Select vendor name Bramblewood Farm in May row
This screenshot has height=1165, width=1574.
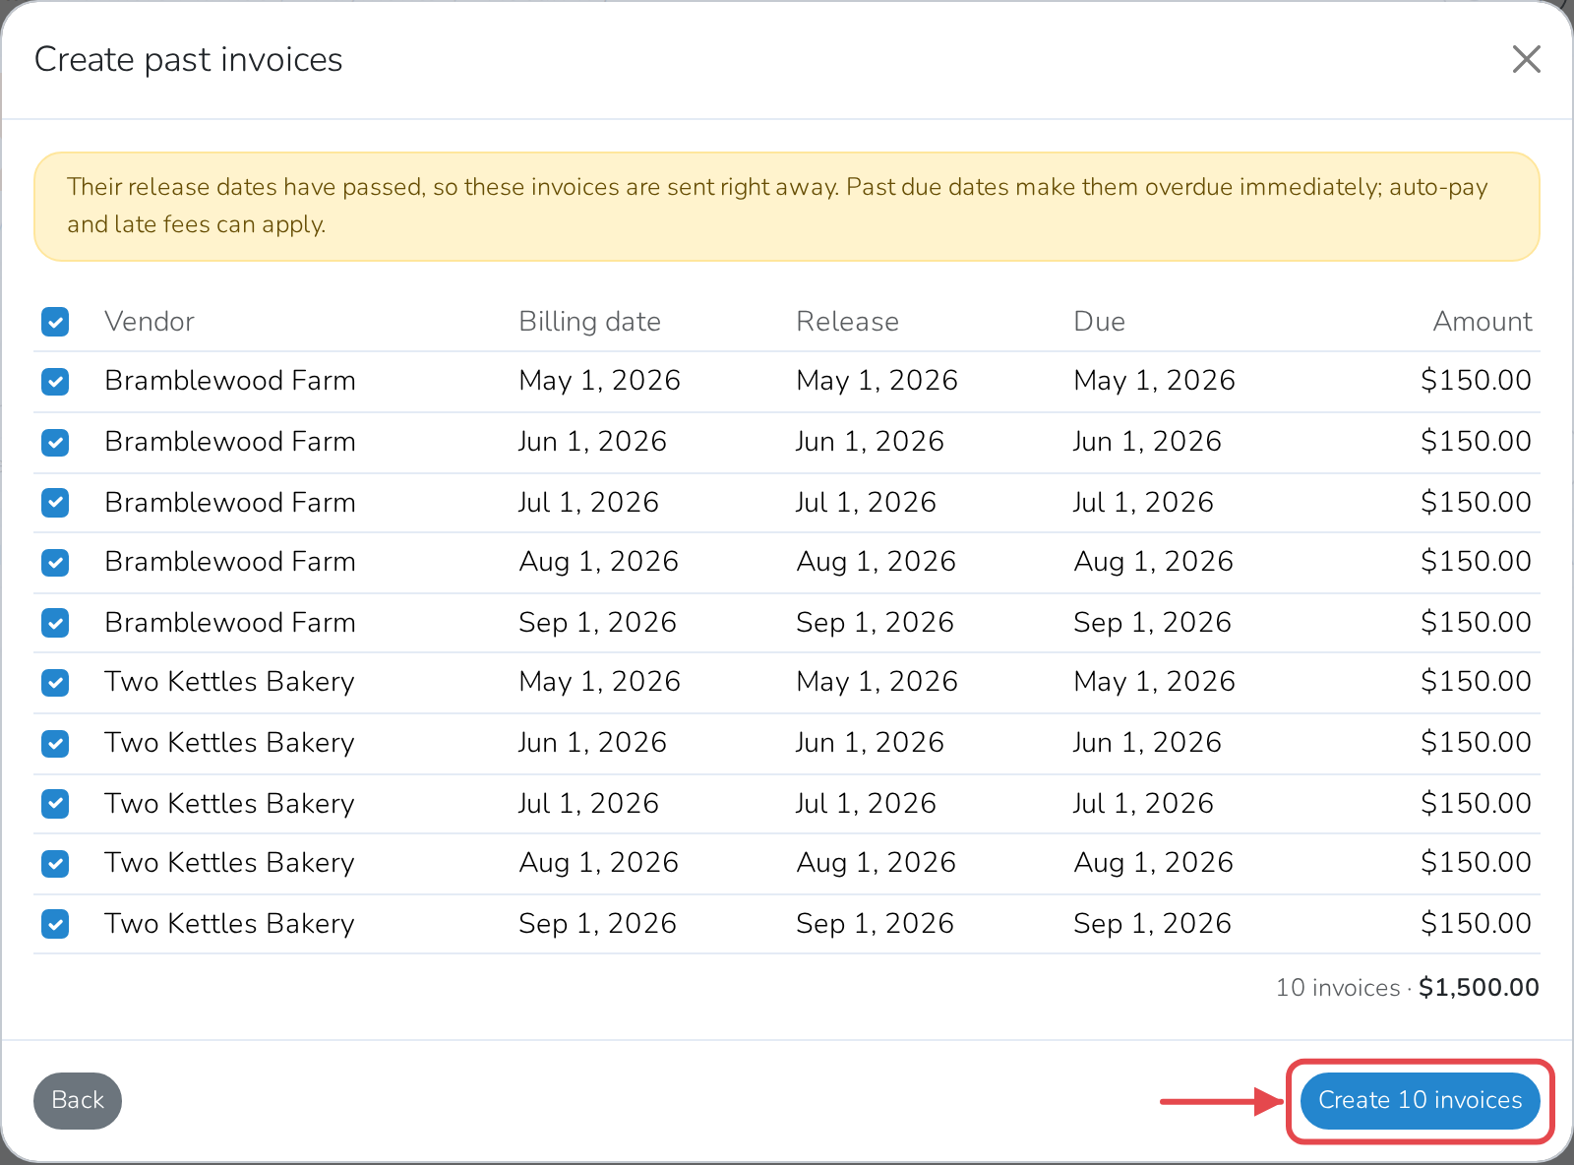click(x=230, y=381)
